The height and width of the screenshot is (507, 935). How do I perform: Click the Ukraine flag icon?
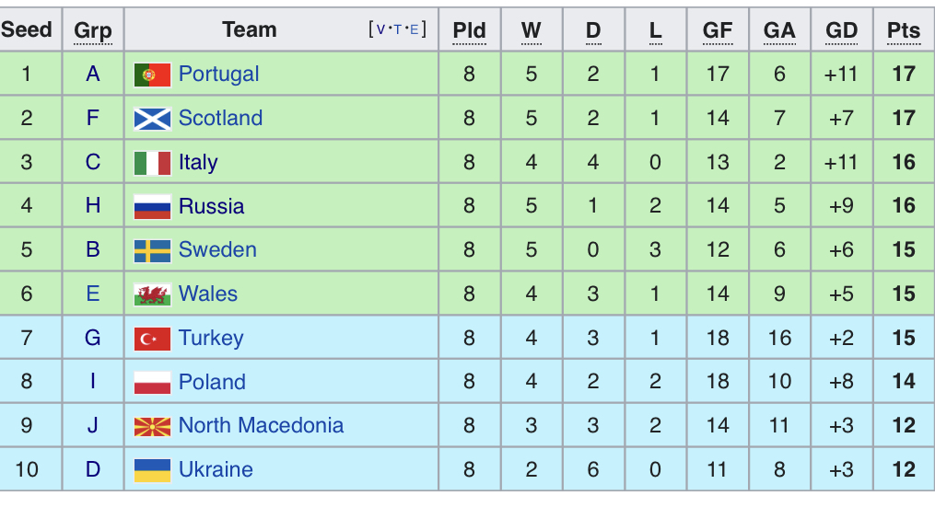pyautogui.click(x=152, y=470)
